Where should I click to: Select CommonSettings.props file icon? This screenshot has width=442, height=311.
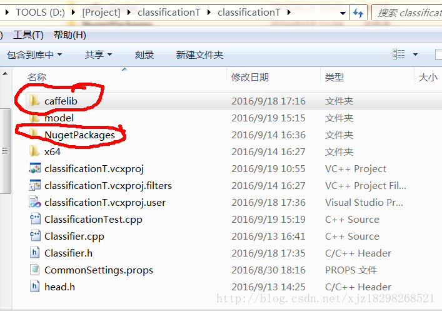(x=34, y=270)
